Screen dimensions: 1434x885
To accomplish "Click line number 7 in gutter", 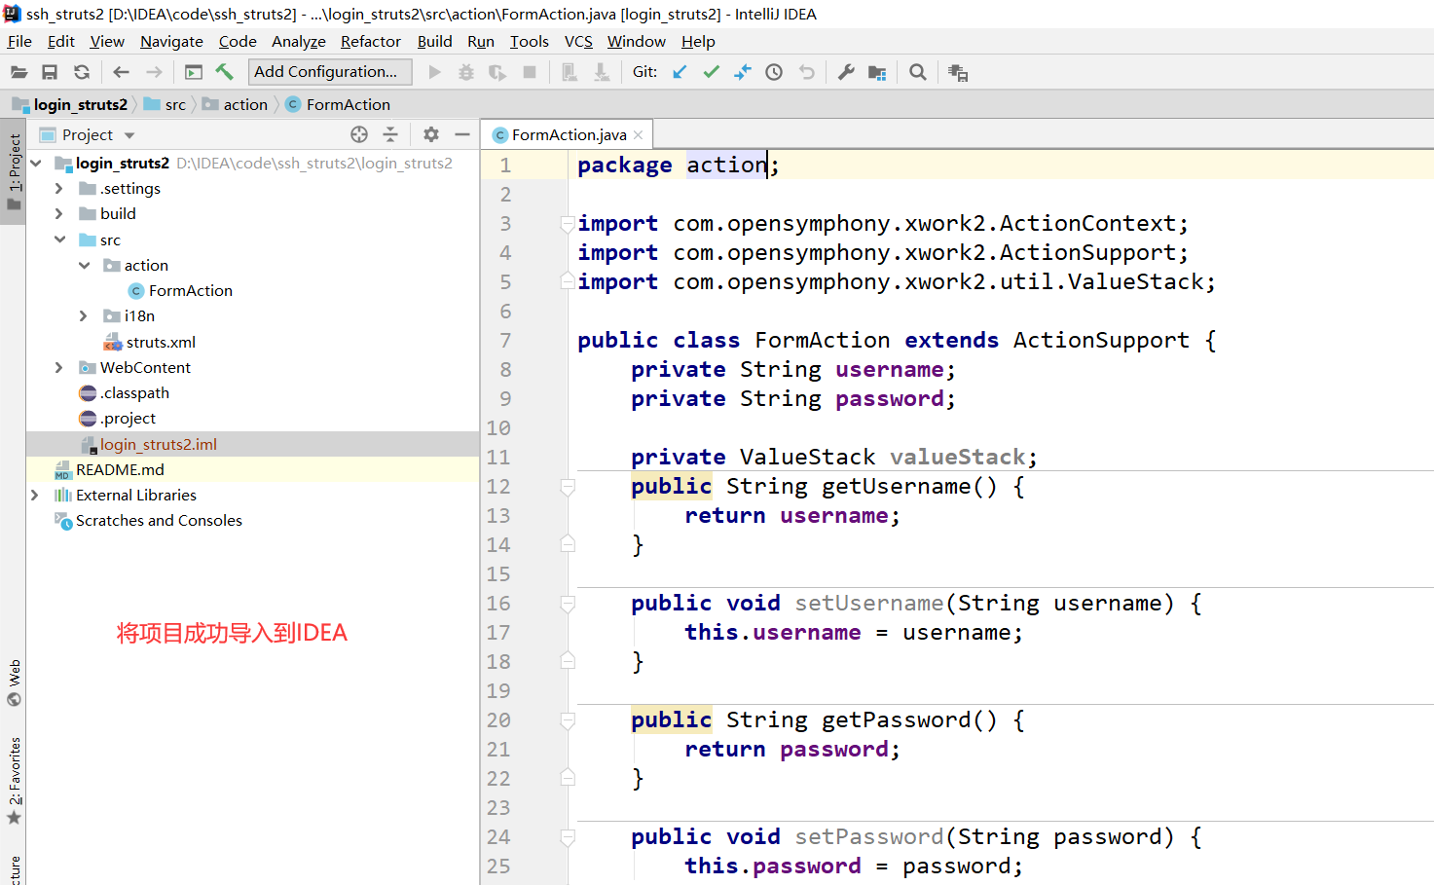I will coord(505,341).
